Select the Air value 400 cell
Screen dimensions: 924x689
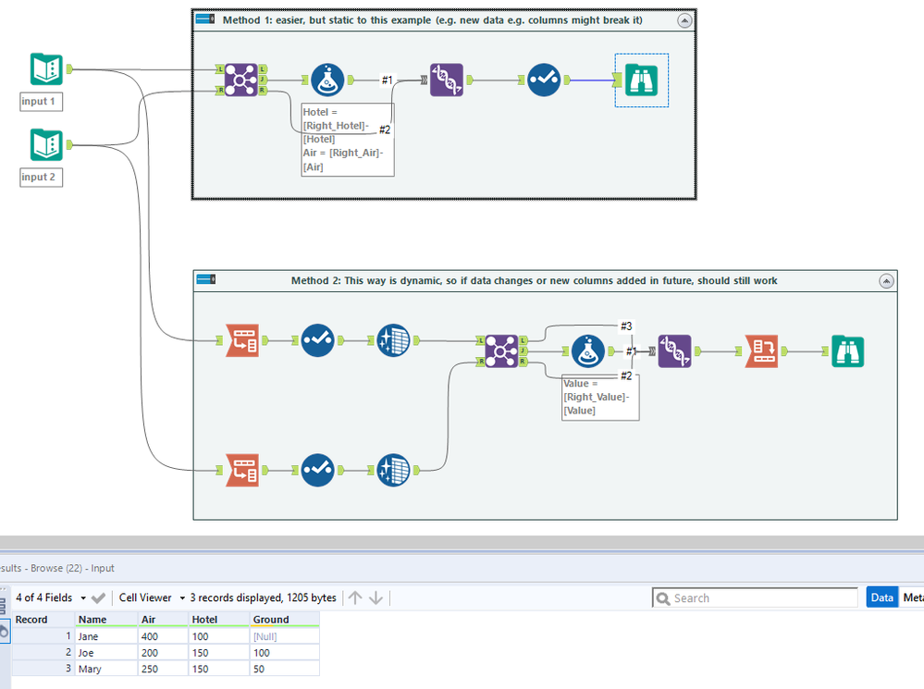(x=163, y=636)
